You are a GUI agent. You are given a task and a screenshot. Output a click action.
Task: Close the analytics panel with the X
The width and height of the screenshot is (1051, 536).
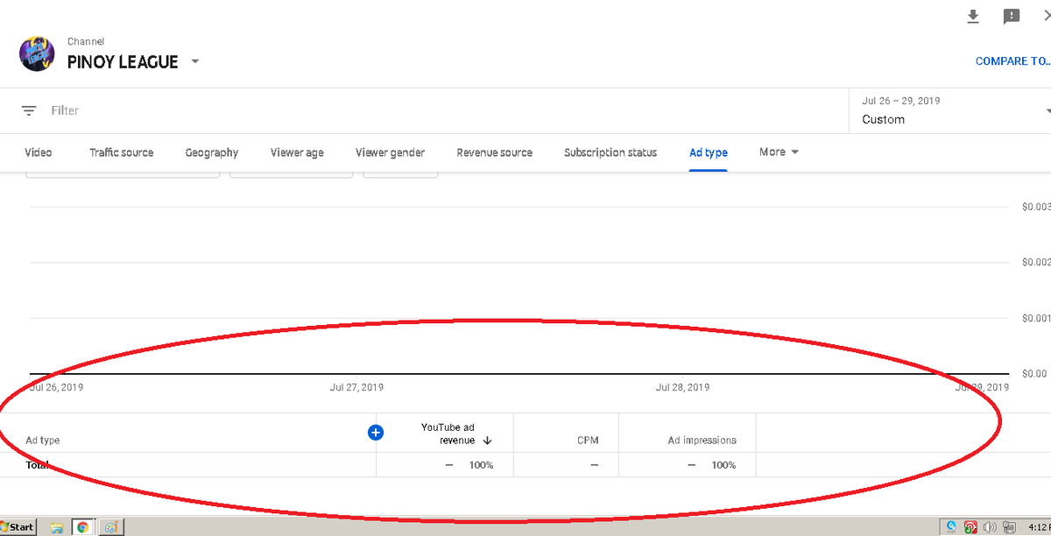(x=1046, y=16)
